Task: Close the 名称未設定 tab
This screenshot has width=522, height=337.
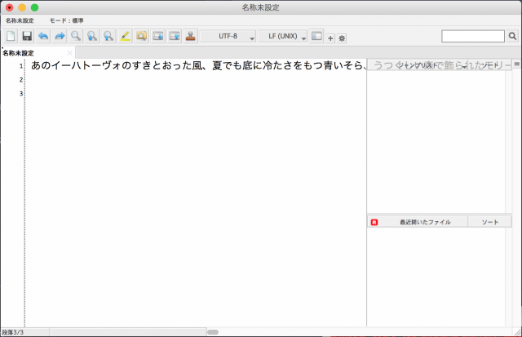Action: 69,53
